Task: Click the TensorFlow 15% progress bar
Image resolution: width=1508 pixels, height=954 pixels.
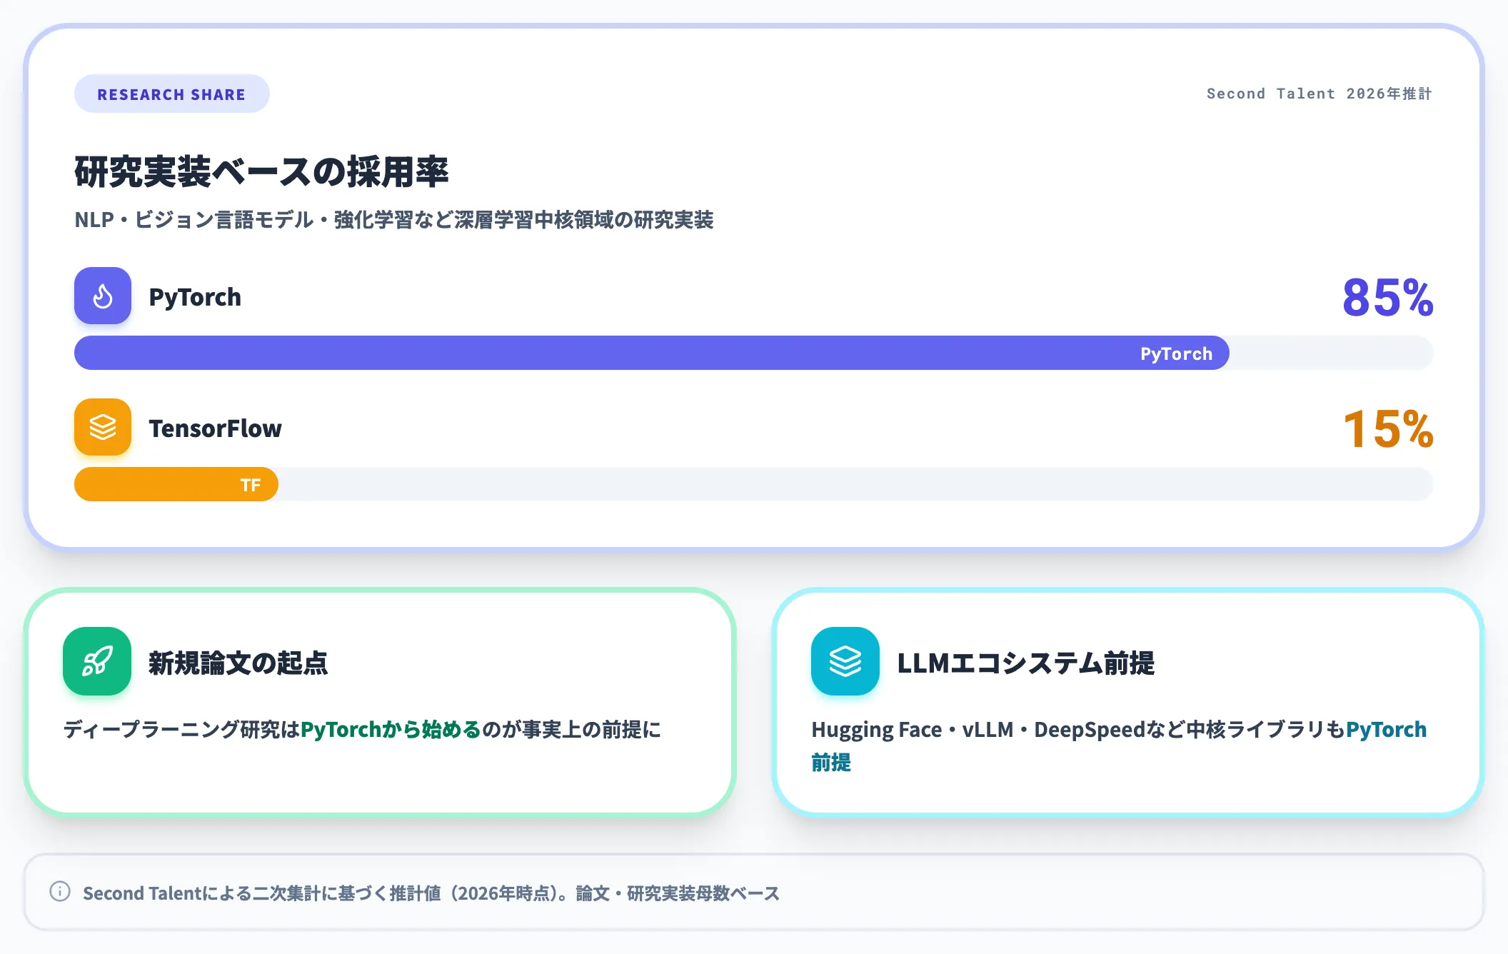Action: click(x=753, y=484)
